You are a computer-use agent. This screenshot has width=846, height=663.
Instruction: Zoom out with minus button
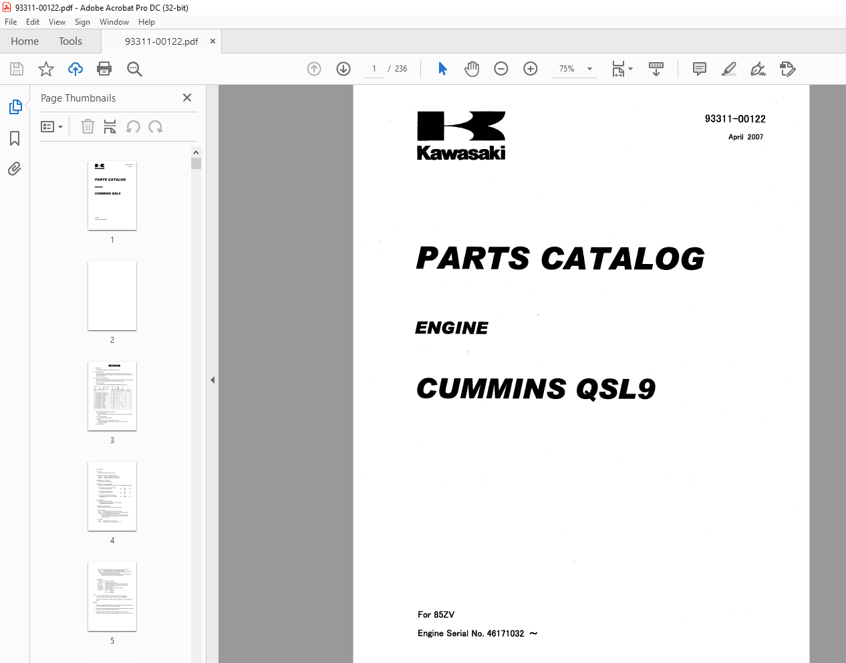click(501, 69)
